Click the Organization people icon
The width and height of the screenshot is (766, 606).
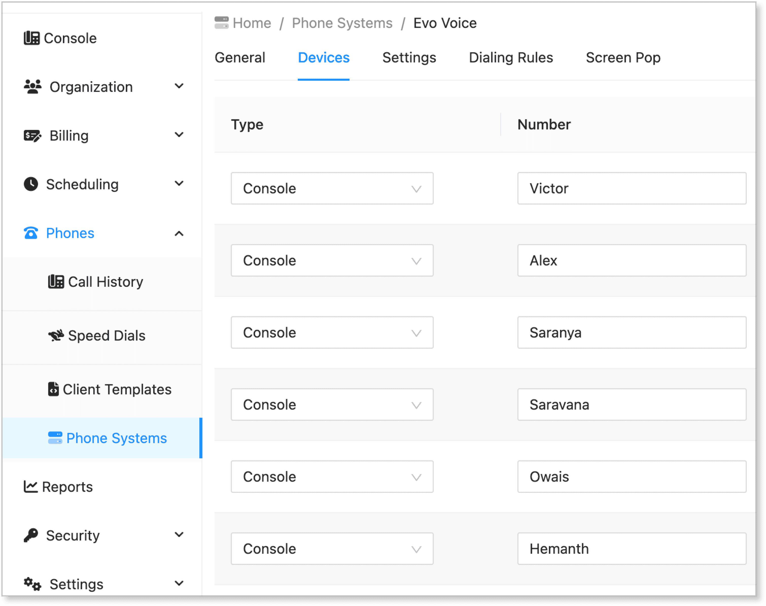(x=33, y=87)
